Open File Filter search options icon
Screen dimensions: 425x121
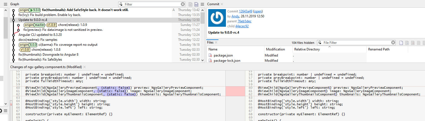pyautogui.click(x=320, y=42)
